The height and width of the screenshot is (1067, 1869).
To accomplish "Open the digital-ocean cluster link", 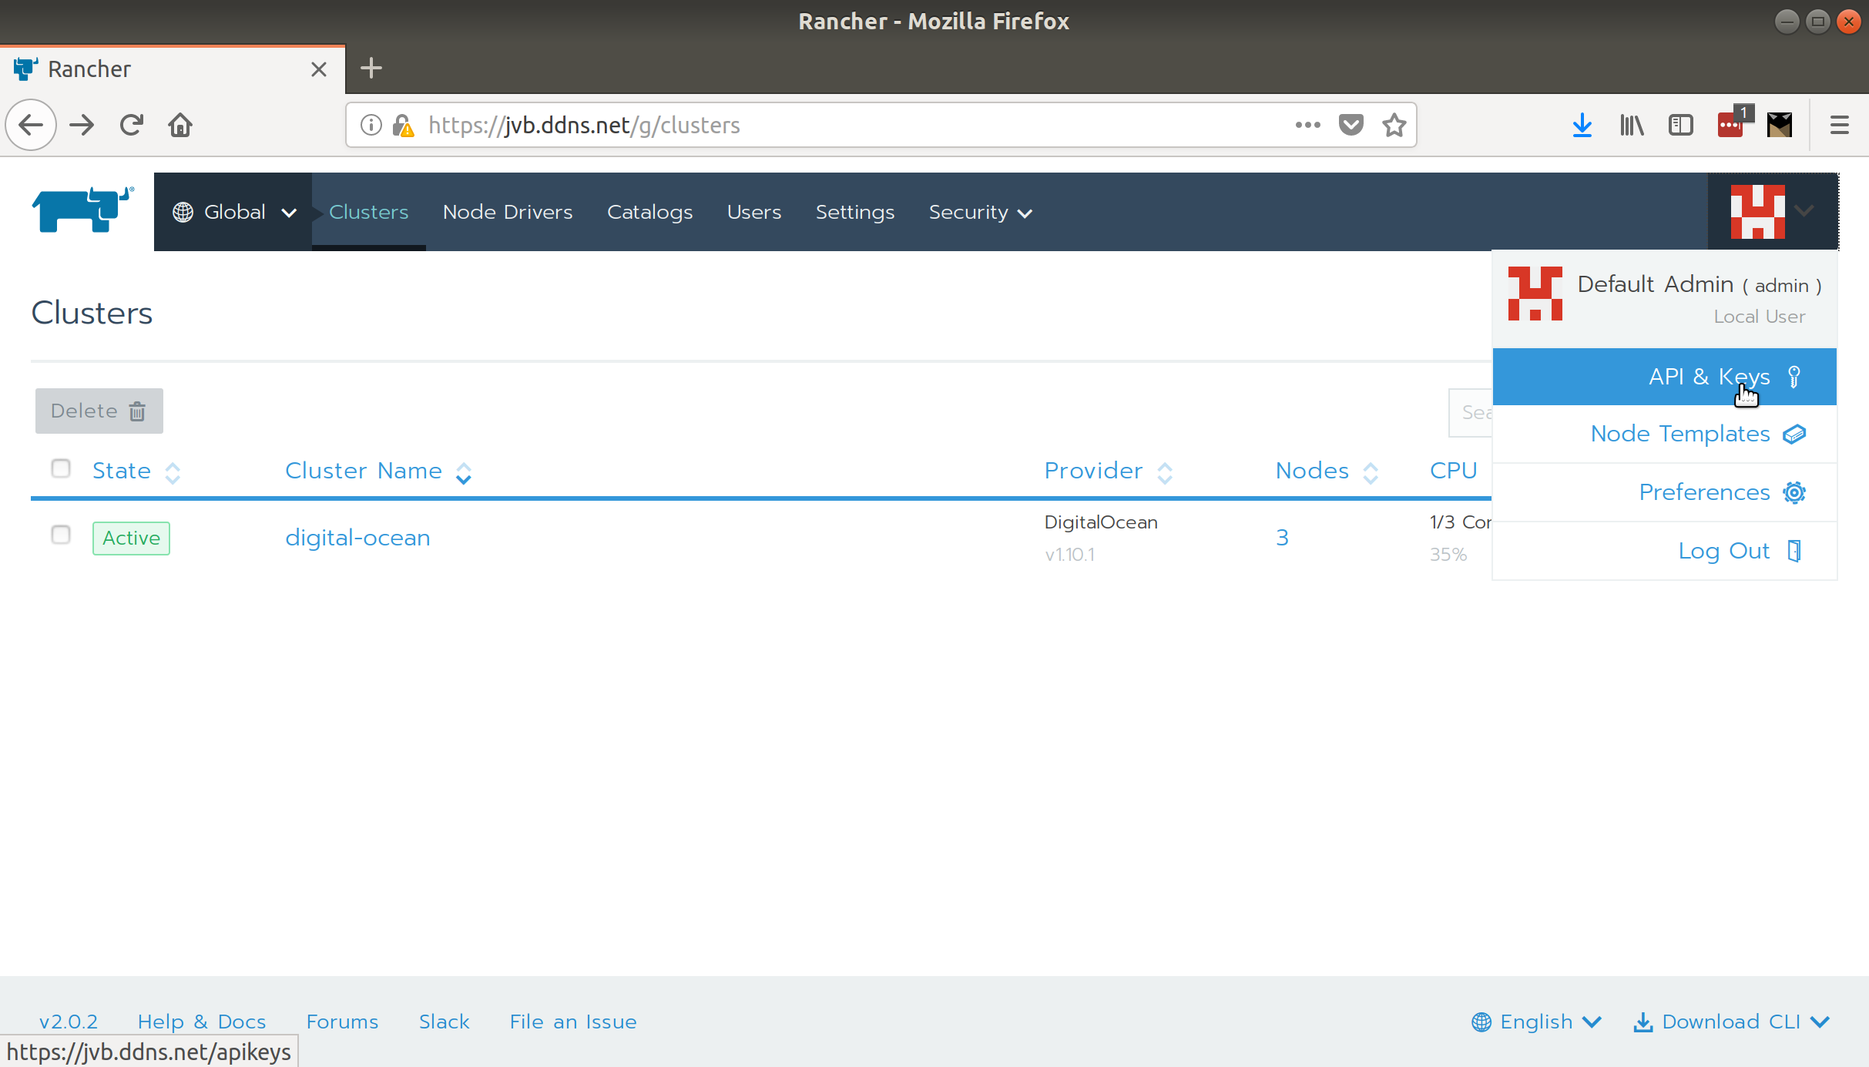I will pyautogui.click(x=357, y=538).
